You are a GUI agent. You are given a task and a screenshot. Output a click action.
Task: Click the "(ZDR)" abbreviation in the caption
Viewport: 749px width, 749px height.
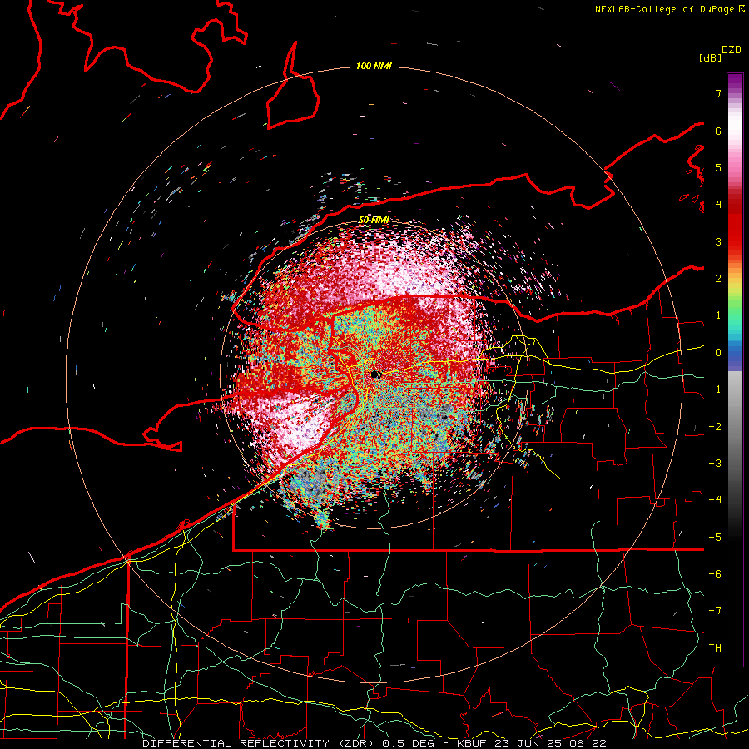tap(355, 743)
